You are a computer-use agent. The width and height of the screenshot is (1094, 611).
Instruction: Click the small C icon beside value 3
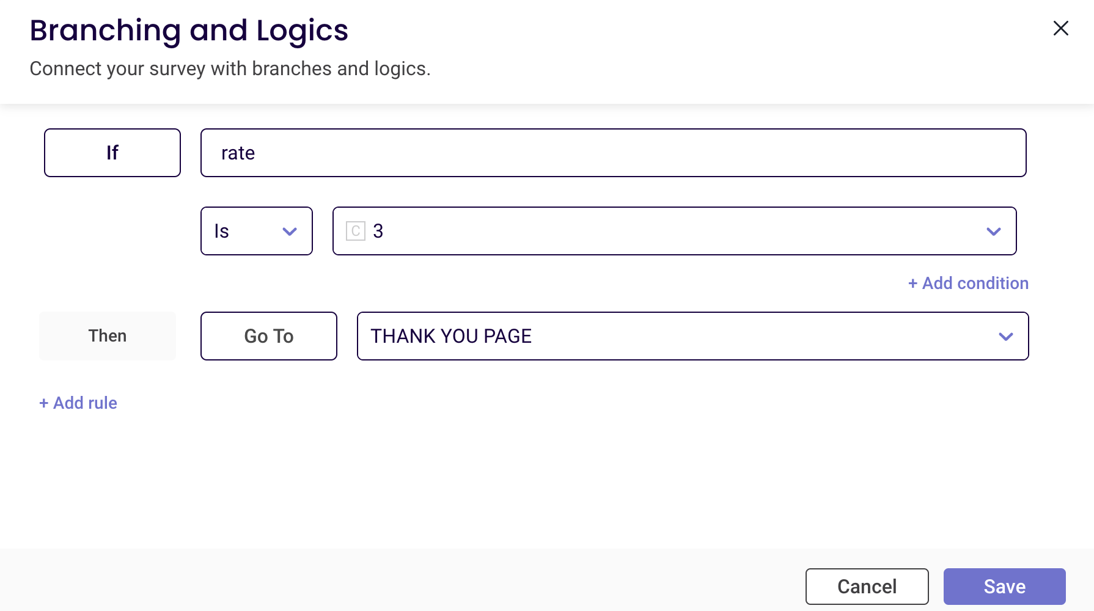coord(355,231)
